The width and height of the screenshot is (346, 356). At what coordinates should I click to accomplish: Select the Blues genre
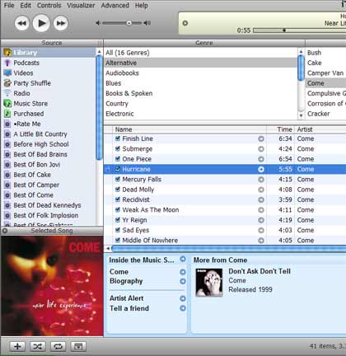(200, 83)
